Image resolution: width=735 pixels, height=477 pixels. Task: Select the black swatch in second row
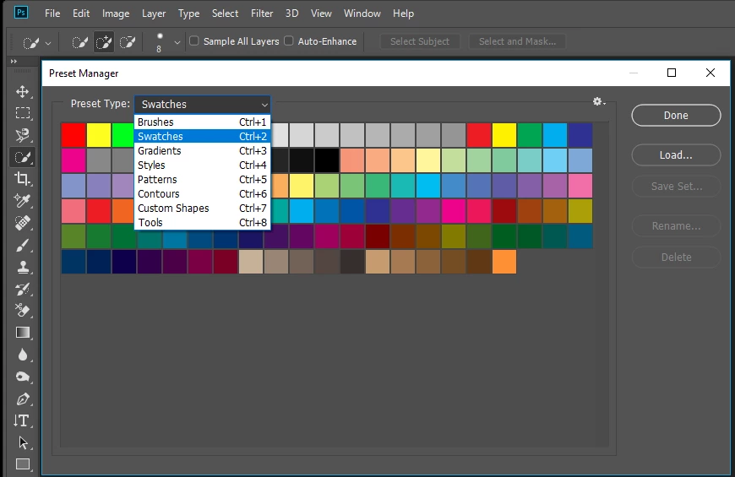tap(327, 160)
